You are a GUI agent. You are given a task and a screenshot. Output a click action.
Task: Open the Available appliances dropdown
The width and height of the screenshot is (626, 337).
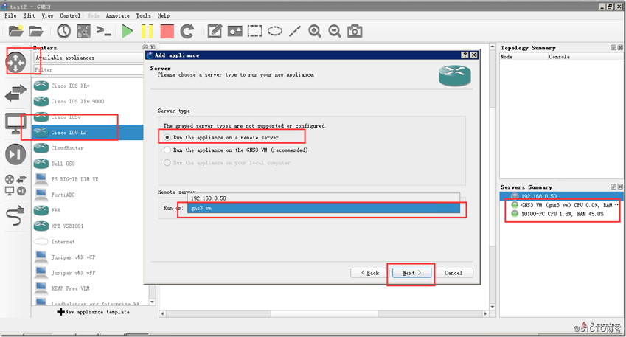(x=88, y=58)
